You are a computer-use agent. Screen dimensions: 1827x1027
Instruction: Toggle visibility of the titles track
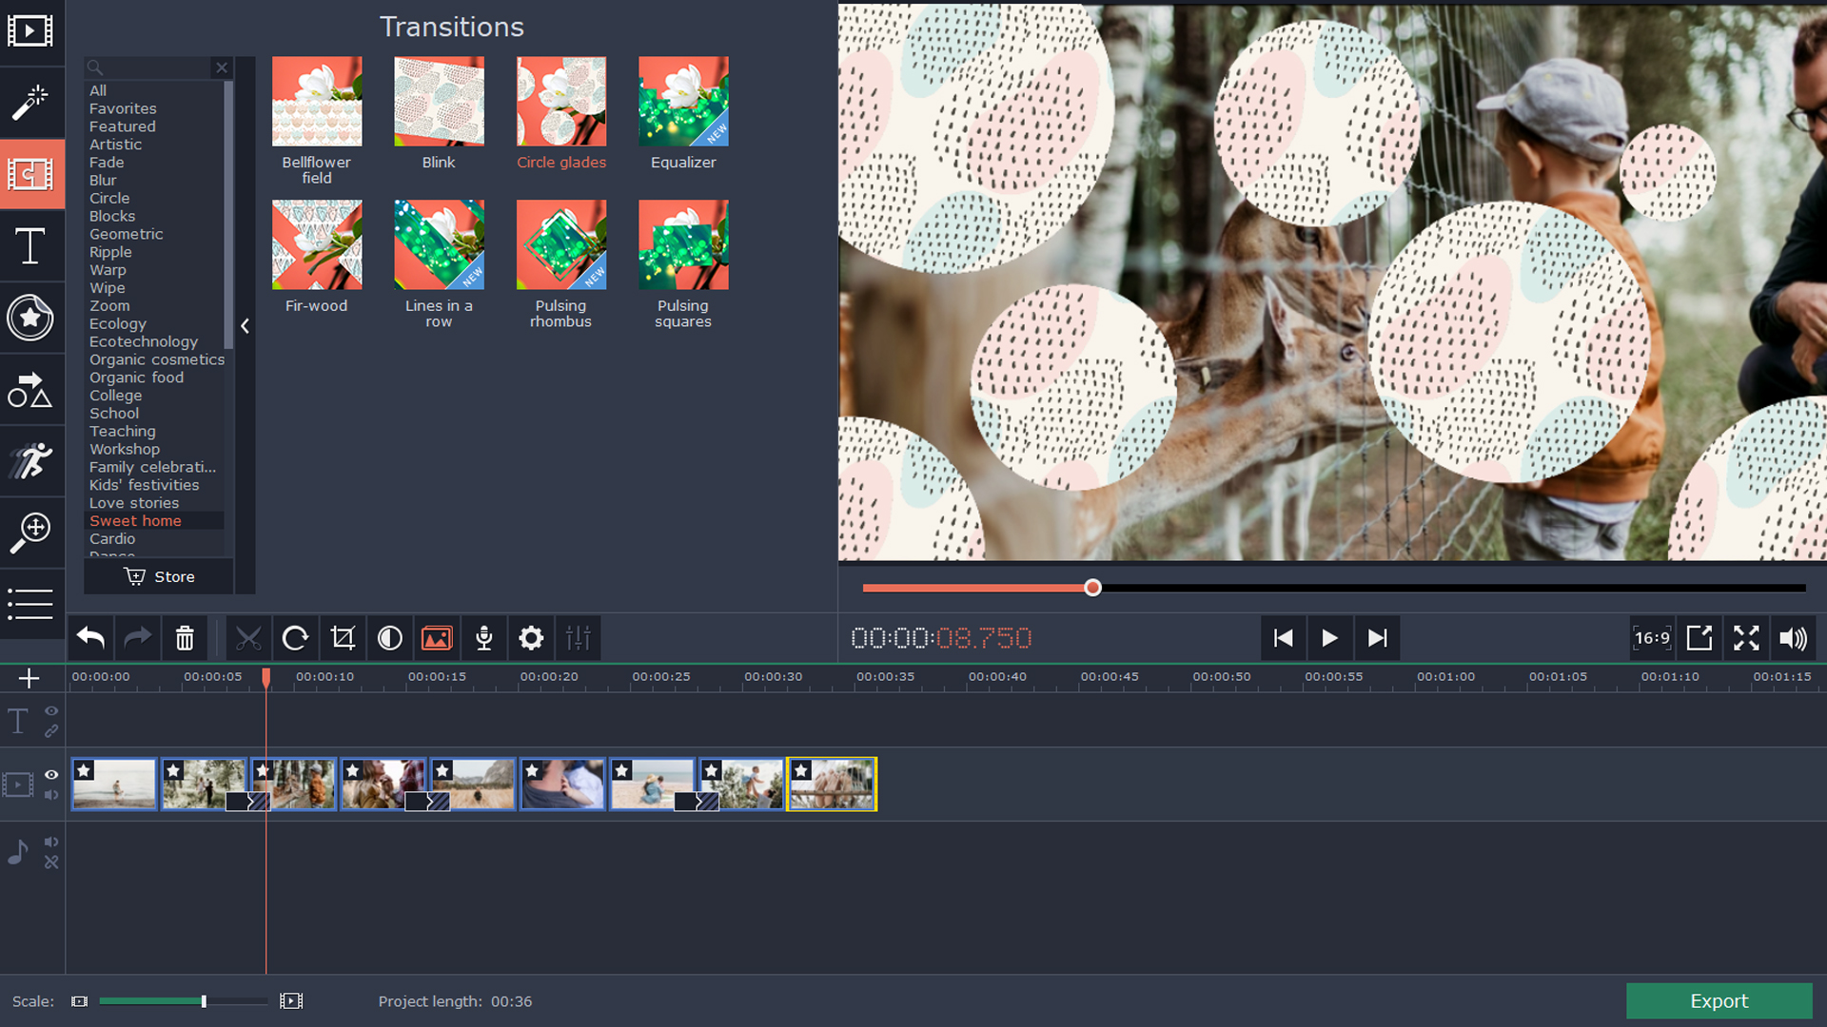51,711
